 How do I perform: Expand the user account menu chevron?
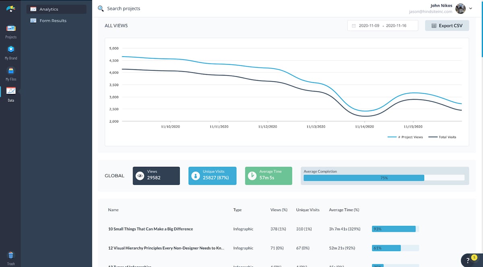point(471,8)
